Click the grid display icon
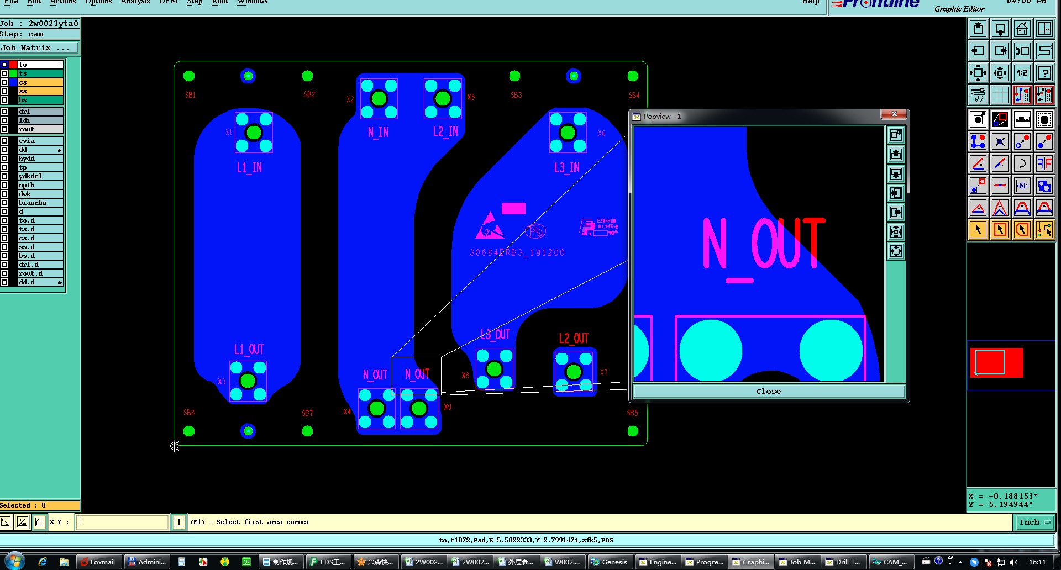 pyautogui.click(x=1000, y=95)
